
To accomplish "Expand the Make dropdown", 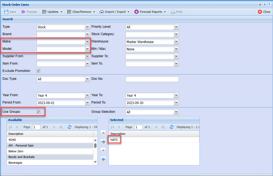I will [x=87, y=42].
